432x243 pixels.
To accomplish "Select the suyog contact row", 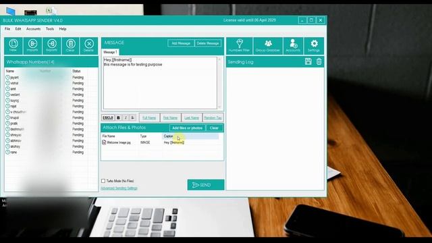I will [51, 101].
